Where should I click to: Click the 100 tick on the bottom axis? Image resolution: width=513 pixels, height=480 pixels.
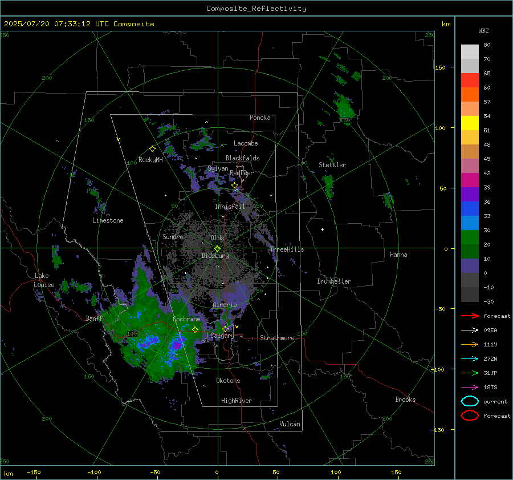[336, 473]
